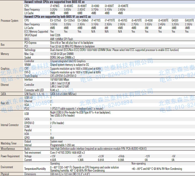Click the Internal Connector category label
The height and width of the screenshot is (176, 195).
[10, 125]
